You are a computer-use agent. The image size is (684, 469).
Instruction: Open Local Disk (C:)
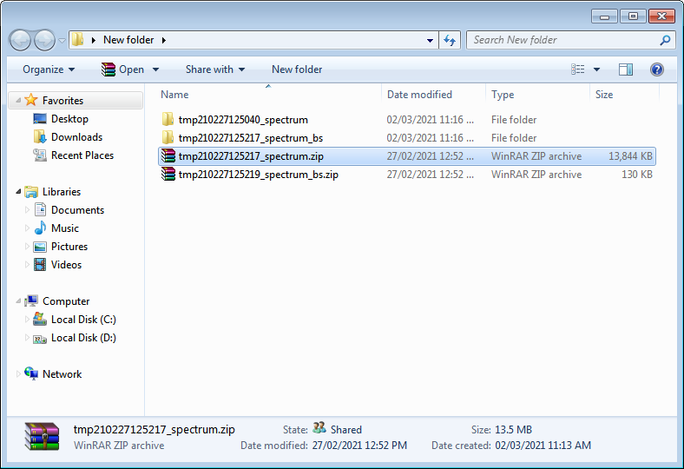[83, 320]
